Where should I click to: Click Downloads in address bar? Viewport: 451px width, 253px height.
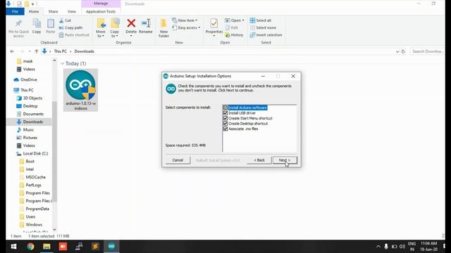tap(85, 51)
